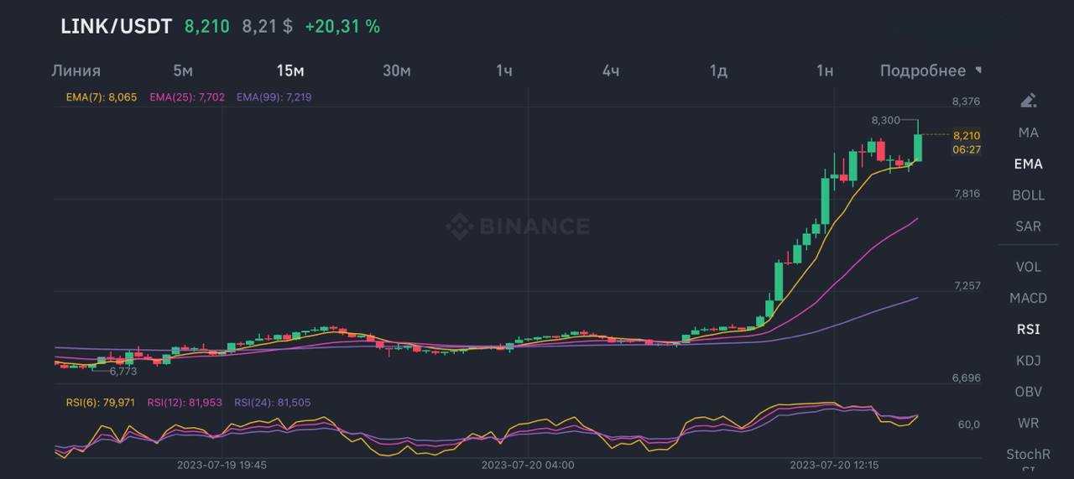
Task: Click the 6,773 low price marker
Action: click(x=123, y=371)
